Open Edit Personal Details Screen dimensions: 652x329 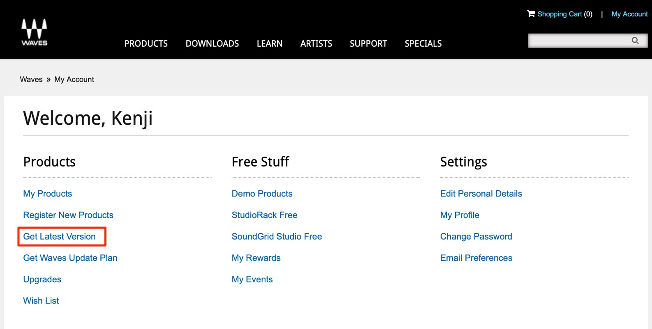click(x=481, y=194)
